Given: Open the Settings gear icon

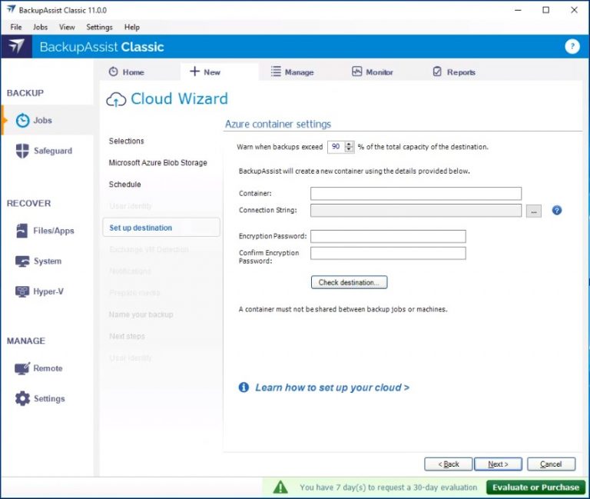Looking at the screenshot, I should pyautogui.click(x=23, y=399).
